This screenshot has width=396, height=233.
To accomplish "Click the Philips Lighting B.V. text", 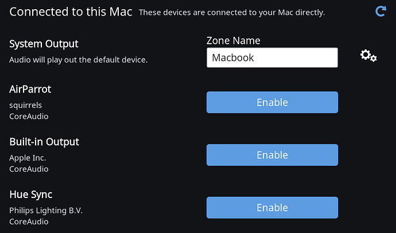I will 46,211.
